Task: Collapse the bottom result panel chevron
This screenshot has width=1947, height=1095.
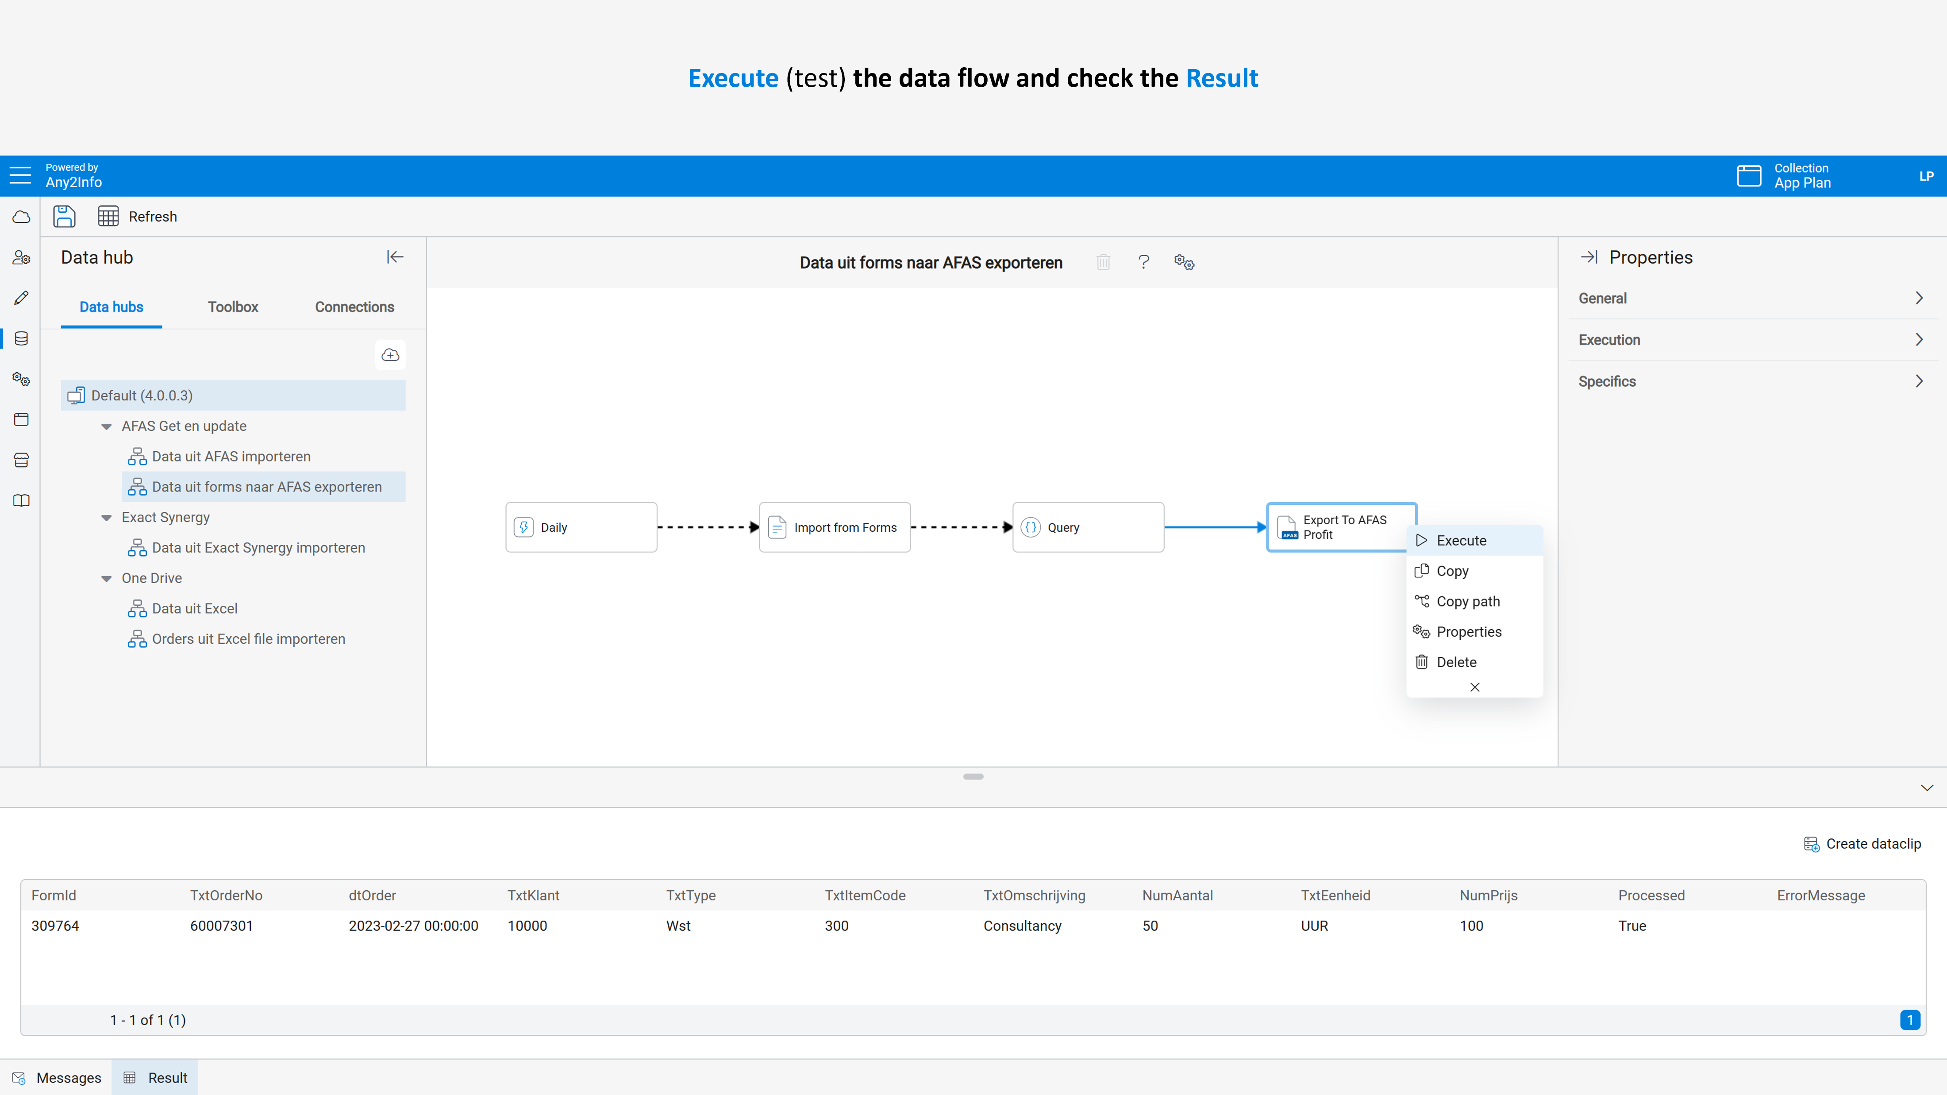Action: click(1927, 788)
